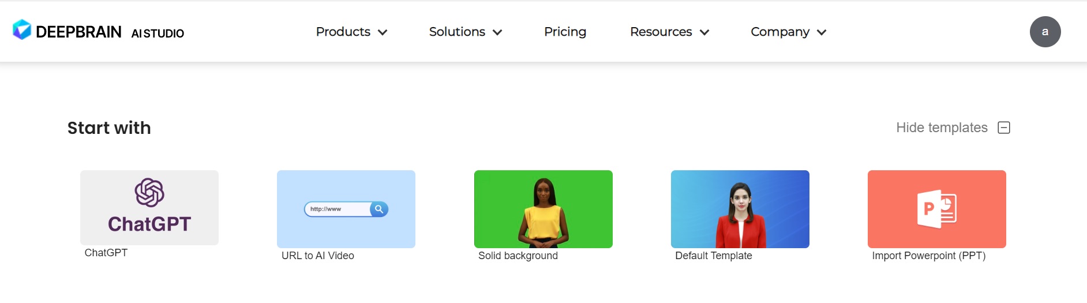Viewport: 1087px width, 303px height.
Task: Select the URL to AI Video thumbnail
Action: point(346,209)
